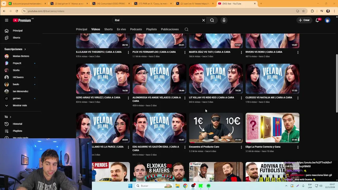Show hidden icons in the system tray
This screenshot has height=190, width=338.
[286, 186]
